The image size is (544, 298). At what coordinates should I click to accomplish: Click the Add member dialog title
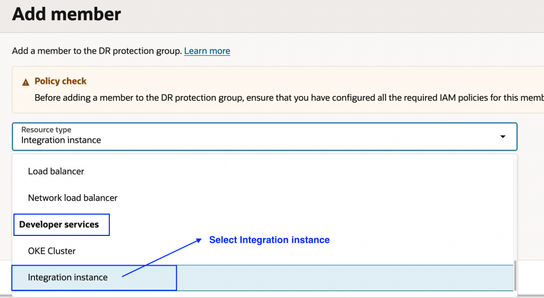tap(66, 14)
